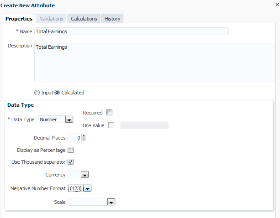Tick the Use Value checkbox
Viewport: 280px width, 218px height.
[111, 125]
